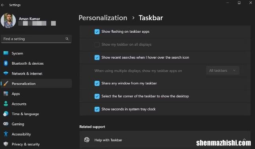Uncheck Show recent searches on hover checkbox
Screen dimensions: 255x149
point(97,58)
